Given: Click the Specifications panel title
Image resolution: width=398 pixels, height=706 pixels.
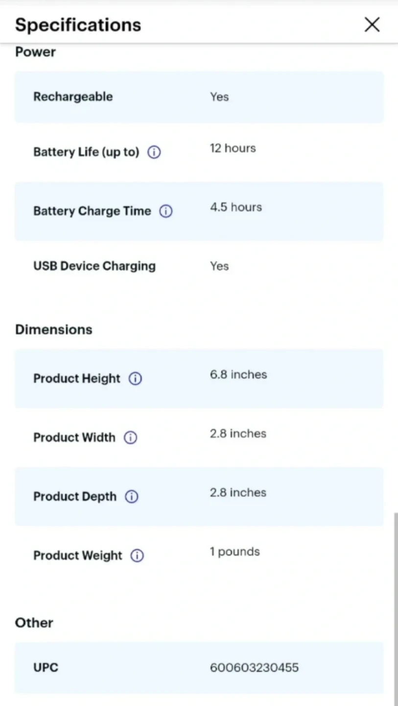Looking at the screenshot, I should coord(78,25).
